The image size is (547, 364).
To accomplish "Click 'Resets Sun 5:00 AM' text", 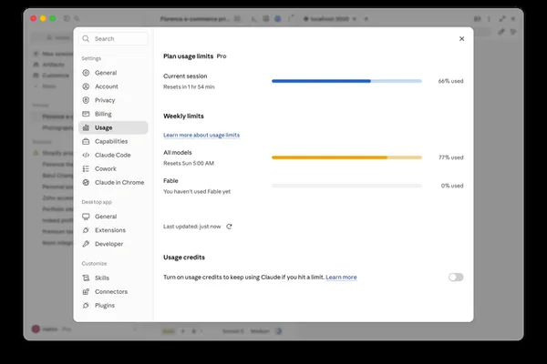I will click(189, 164).
